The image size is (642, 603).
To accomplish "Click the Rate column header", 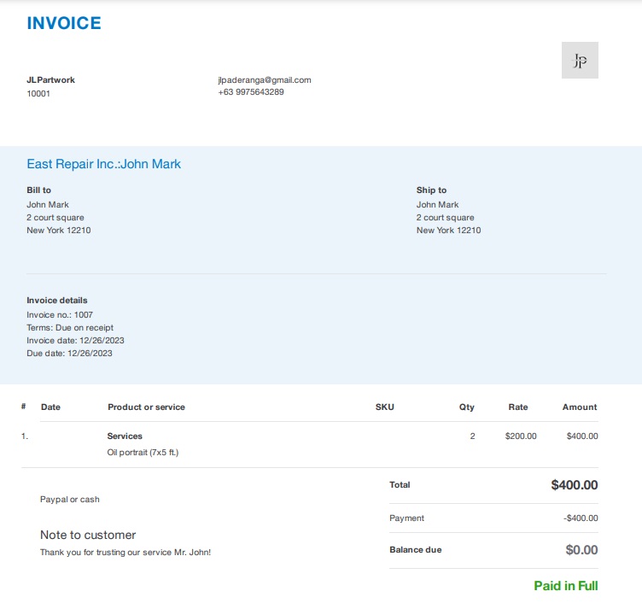I will click(518, 407).
